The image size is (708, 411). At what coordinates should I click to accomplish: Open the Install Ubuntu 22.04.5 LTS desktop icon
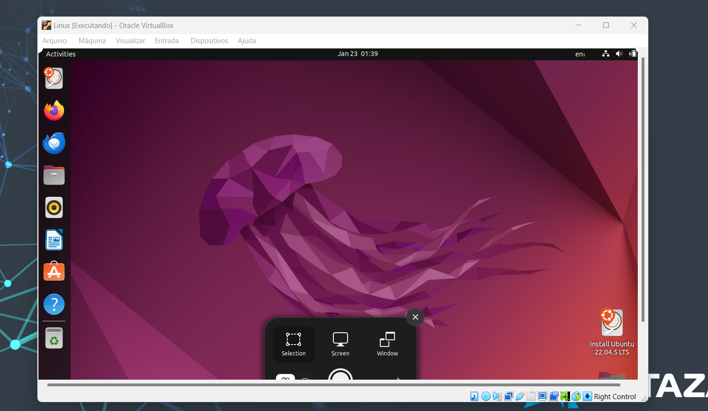click(x=612, y=332)
